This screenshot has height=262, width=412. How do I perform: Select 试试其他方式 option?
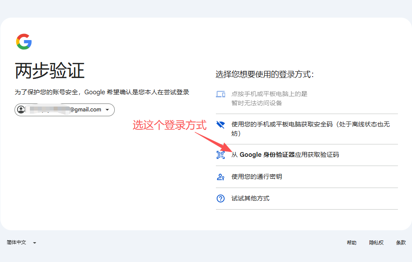[x=307, y=199]
